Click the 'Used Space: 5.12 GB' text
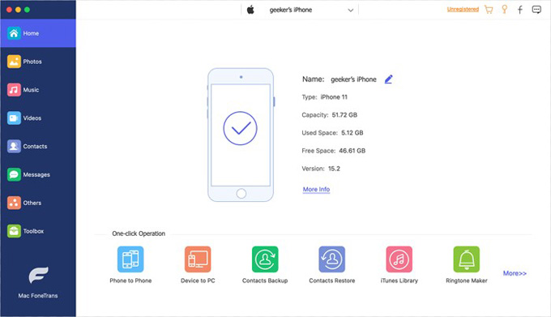 (x=332, y=133)
